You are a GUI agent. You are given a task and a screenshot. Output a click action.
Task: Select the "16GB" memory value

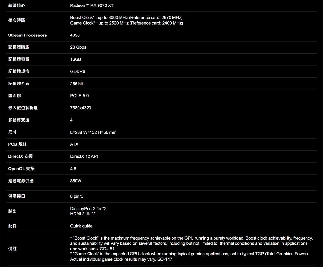[76, 59]
